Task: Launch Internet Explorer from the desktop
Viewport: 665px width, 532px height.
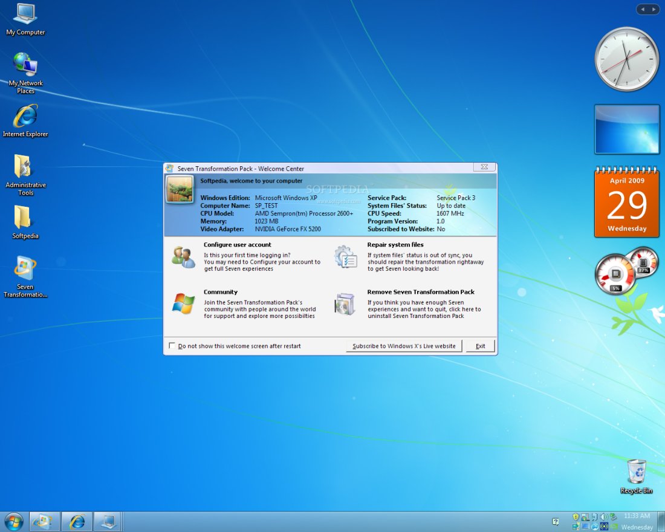Action: (25, 121)
